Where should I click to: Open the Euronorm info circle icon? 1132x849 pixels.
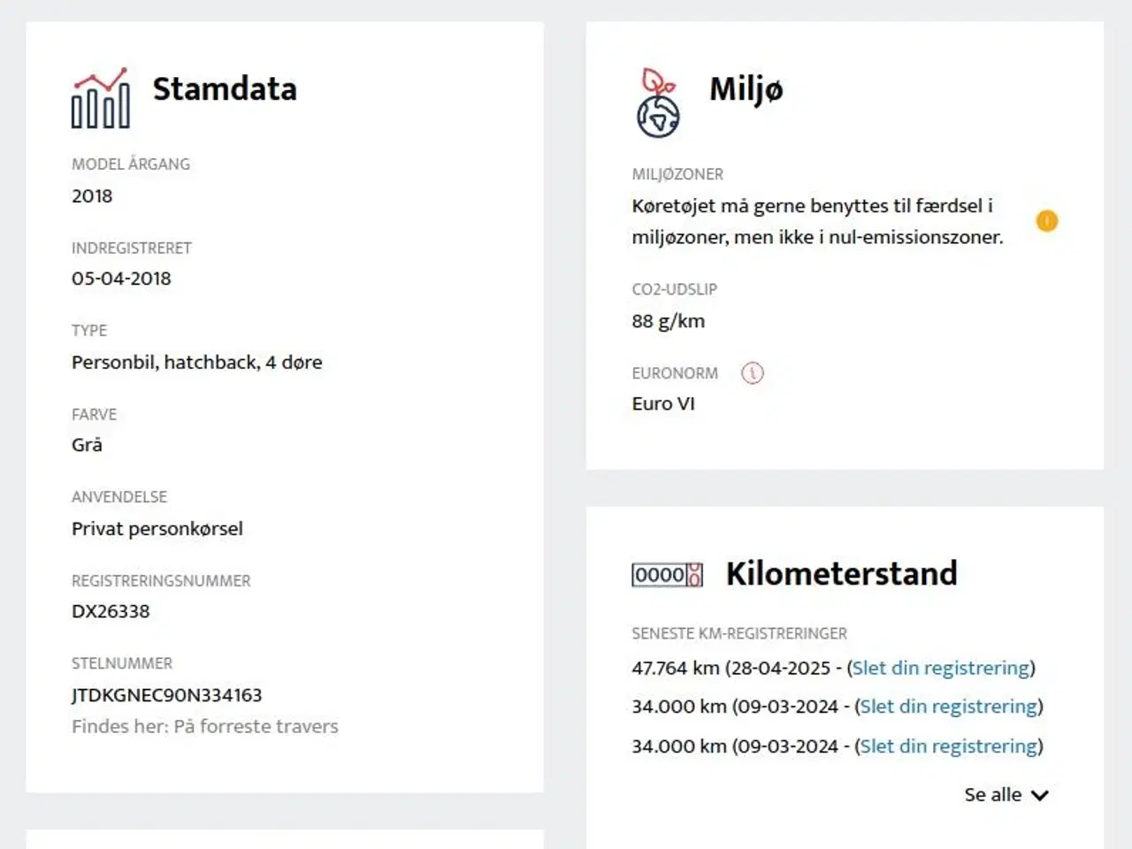(x=752, y=373)
